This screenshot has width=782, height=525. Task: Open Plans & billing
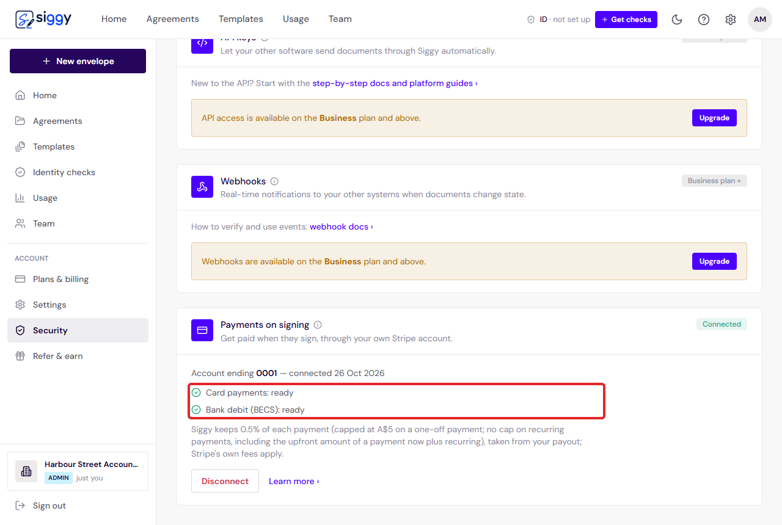(78, 279)
